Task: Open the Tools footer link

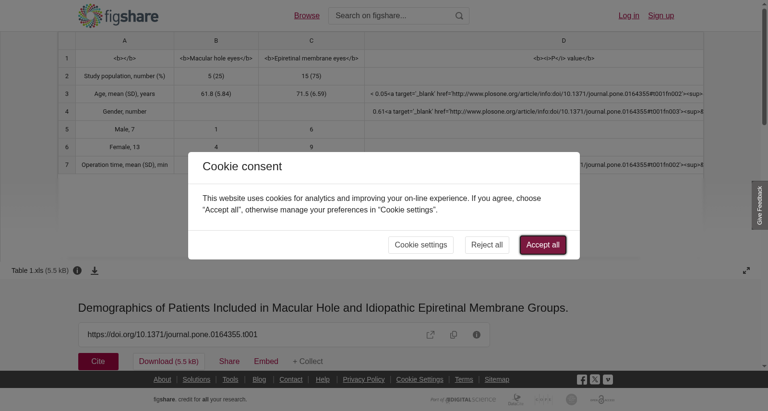Action: pos(230,379)
